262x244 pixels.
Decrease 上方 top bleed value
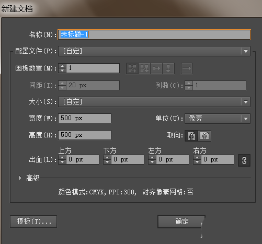coord(62,162)
